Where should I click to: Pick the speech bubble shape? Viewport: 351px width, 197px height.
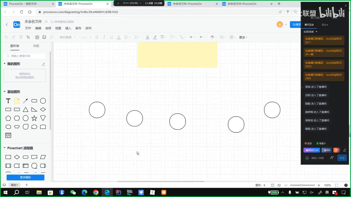[34, 127]
